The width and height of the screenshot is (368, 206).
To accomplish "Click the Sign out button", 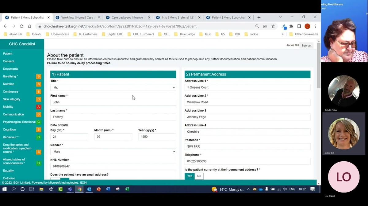I will tap(306, 46).
